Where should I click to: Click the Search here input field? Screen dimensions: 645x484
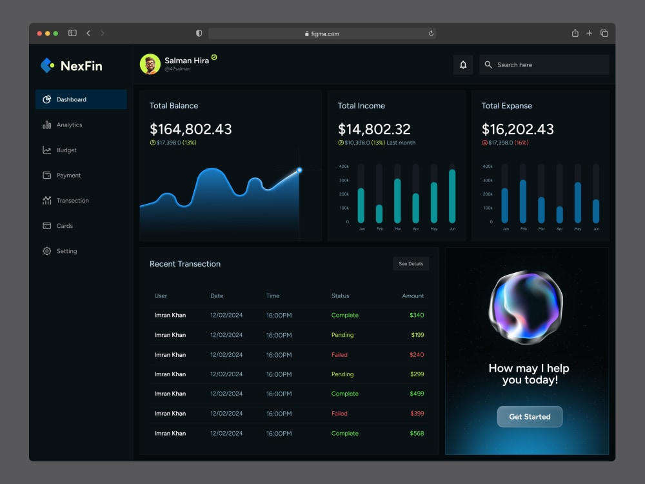pos(544,65)
